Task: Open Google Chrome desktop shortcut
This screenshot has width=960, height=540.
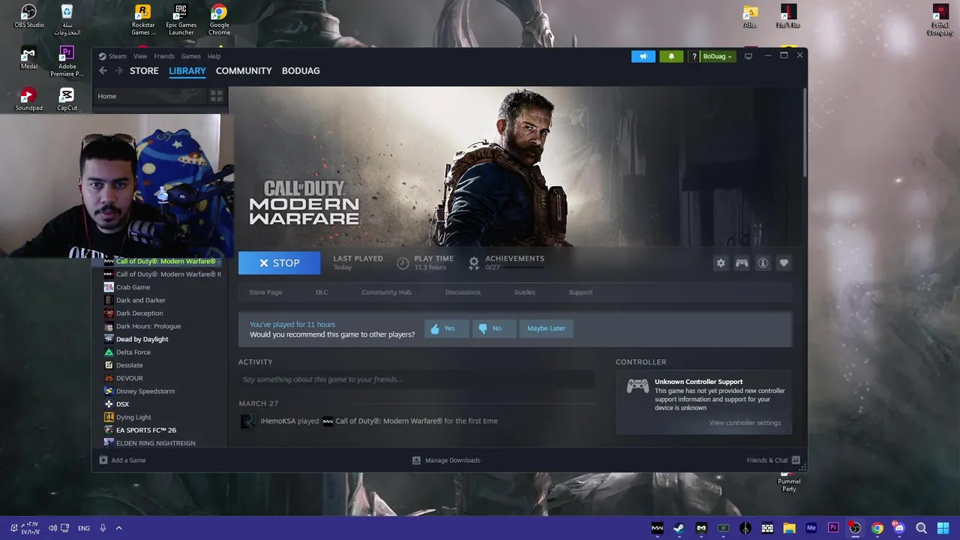Action: [x=219, y=19]
